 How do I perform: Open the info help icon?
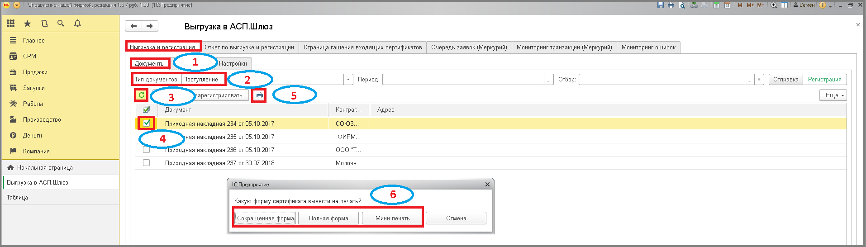(x=823, y=5)
